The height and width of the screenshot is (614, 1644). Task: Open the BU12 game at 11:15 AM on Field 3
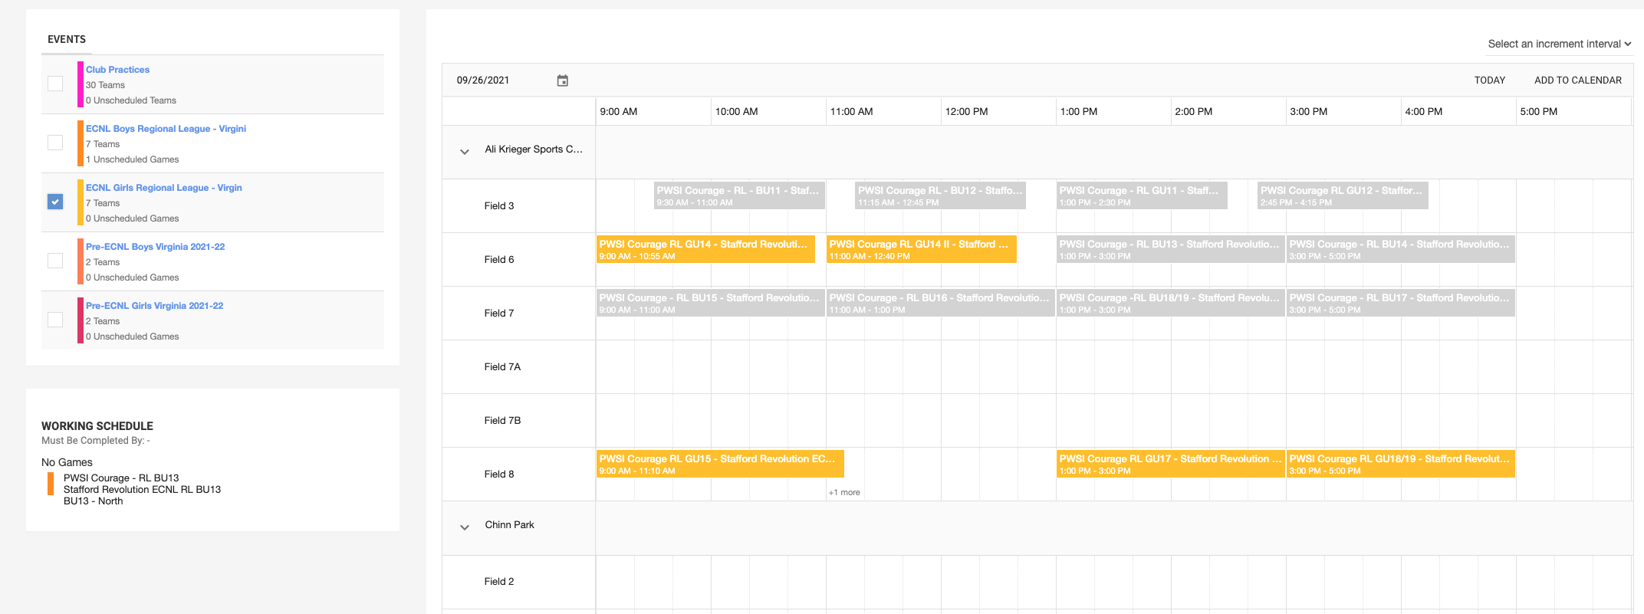[939, 195]
